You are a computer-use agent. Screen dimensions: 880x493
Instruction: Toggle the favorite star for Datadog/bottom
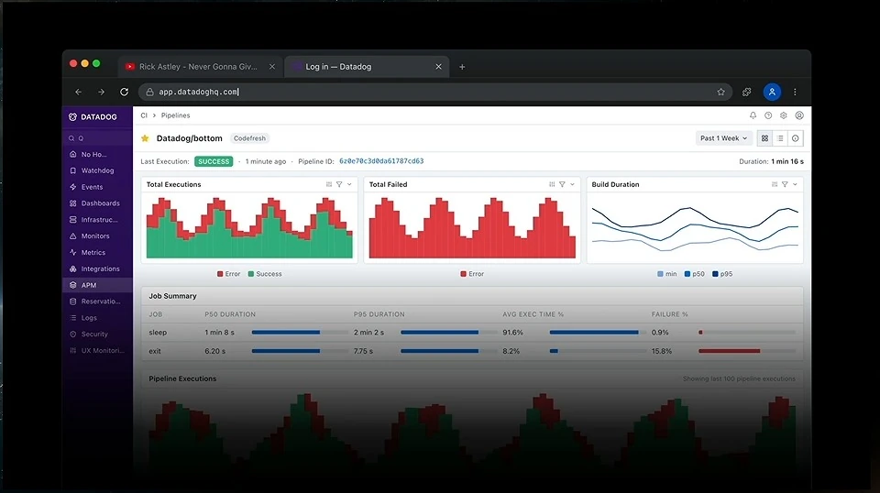pos(145,138)
